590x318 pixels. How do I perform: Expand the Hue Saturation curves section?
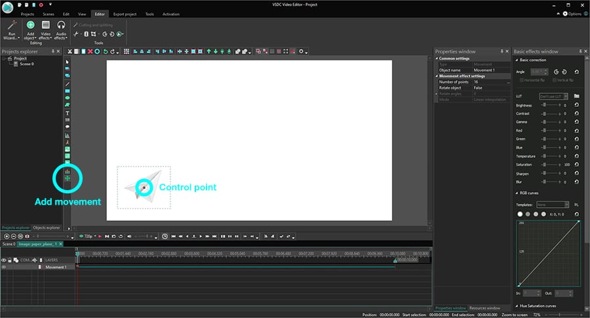tap(517, 306)
